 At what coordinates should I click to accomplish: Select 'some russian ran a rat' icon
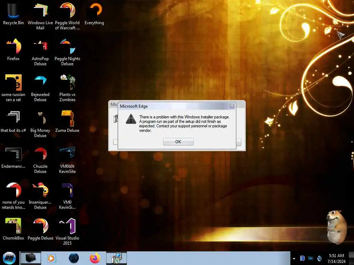coord(13,88)
